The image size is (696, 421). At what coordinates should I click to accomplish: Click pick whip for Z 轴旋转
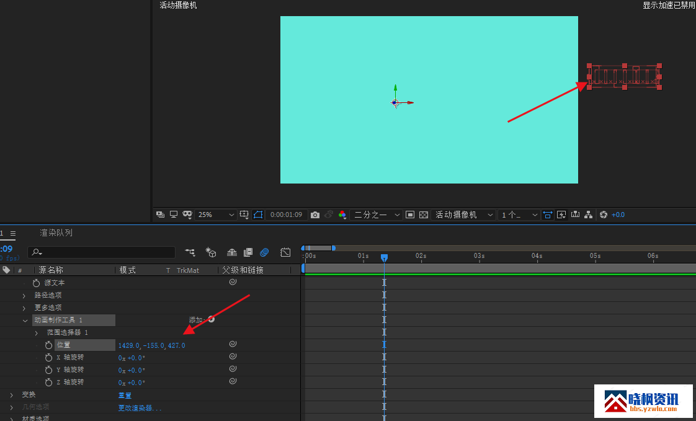pyautogui.click(x=233, y=381)
